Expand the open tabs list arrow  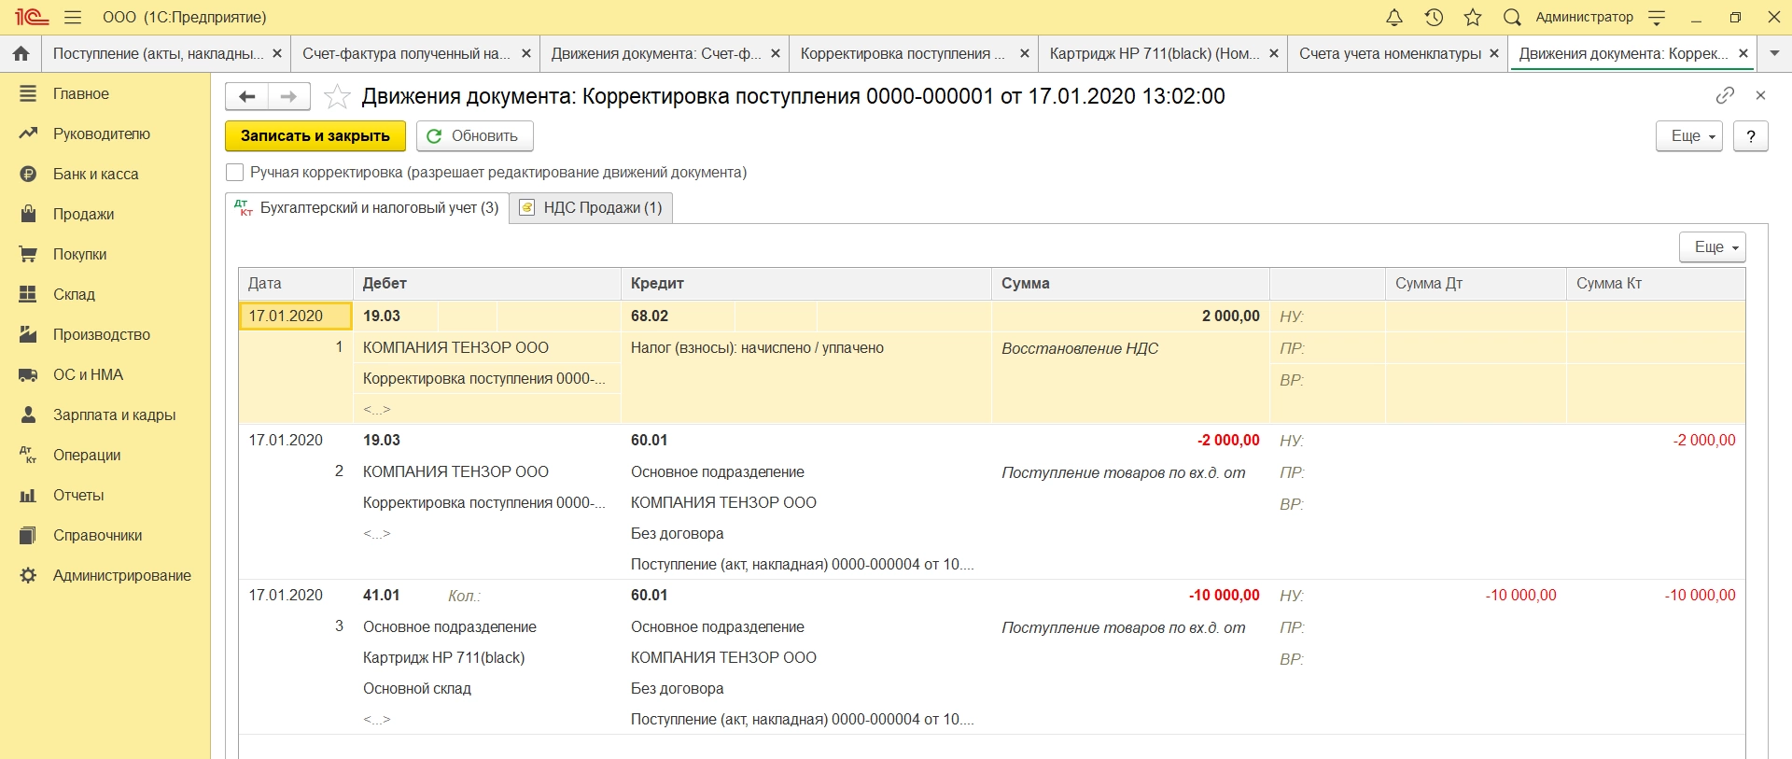(x=1774, y=54)
